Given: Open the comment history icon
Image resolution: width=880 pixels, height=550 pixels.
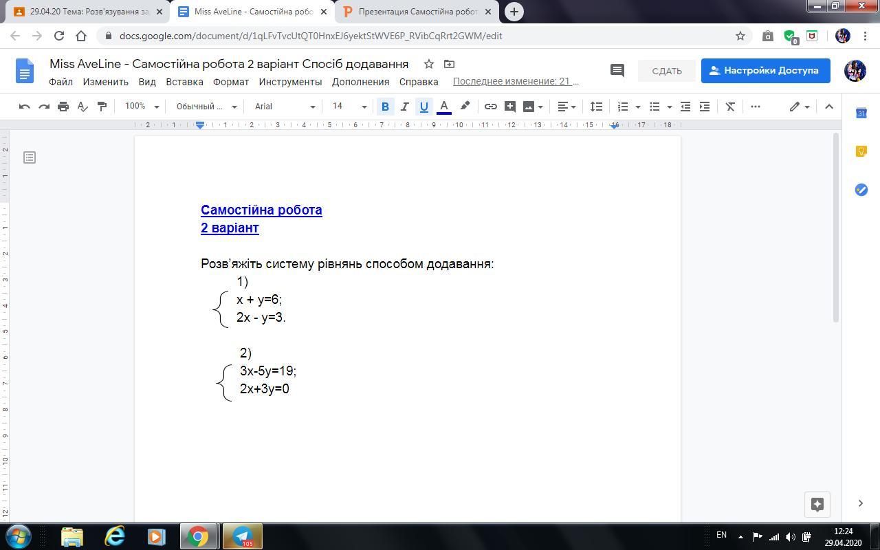Looking at the screenshot, I should coord(617,70).
